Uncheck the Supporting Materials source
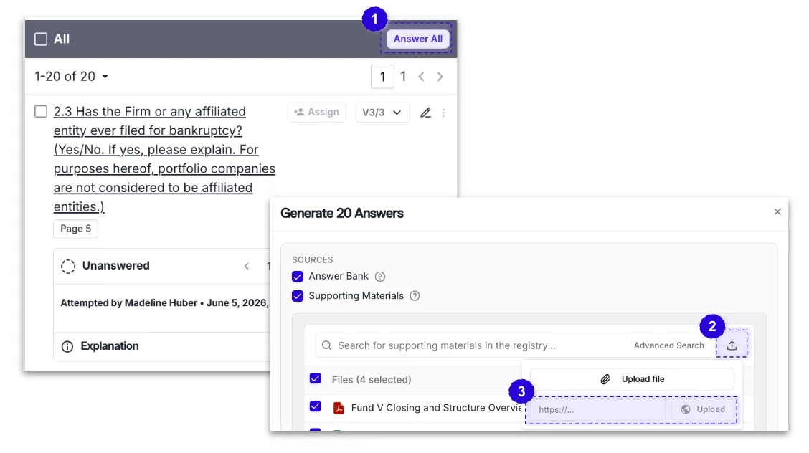809x453 pixels. point(298,296)
